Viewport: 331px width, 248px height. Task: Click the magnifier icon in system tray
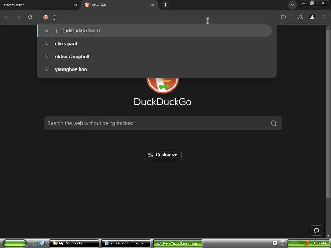click(307, 243)
